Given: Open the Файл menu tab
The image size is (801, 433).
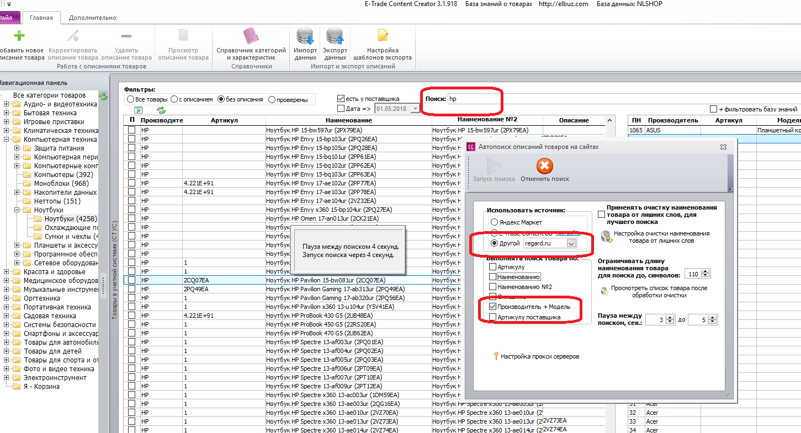Looking at the screenshot, I should [x=9, y=18].
